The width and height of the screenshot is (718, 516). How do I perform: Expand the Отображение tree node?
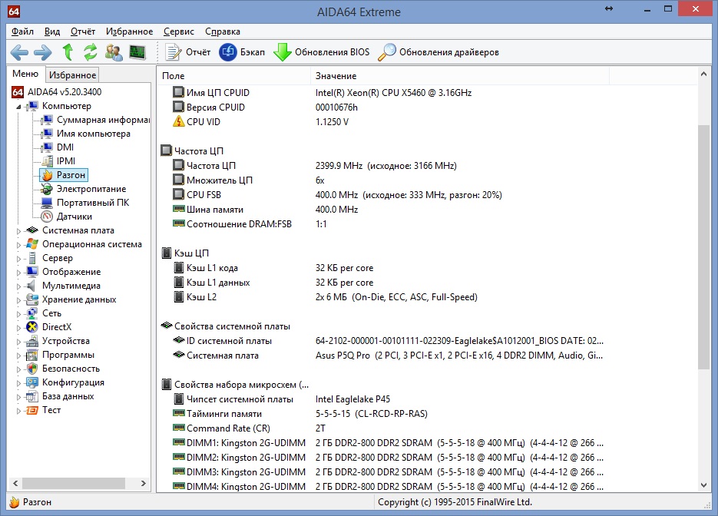click(x=18, y=273)
